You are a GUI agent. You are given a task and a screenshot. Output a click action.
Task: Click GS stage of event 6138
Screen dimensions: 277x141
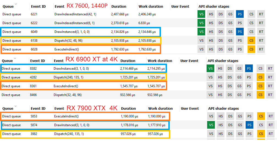(x=230, y=41)
